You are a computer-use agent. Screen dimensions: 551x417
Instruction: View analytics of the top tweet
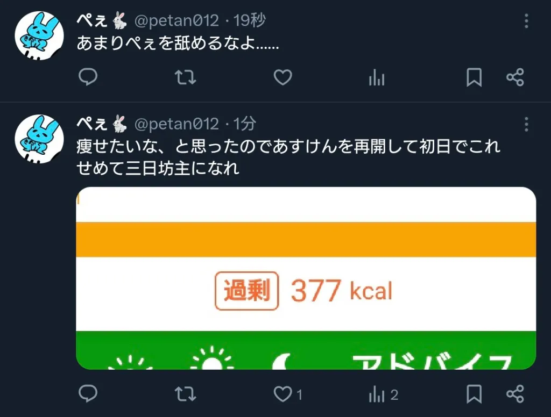(377, 77)
